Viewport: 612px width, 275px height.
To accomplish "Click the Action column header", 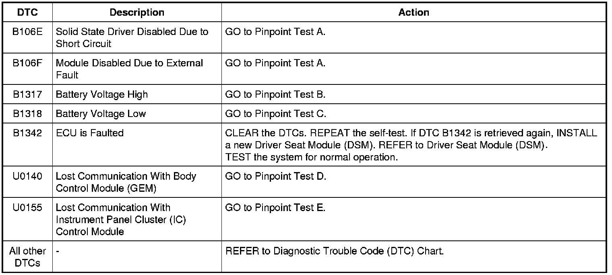I will coord(414,12).
